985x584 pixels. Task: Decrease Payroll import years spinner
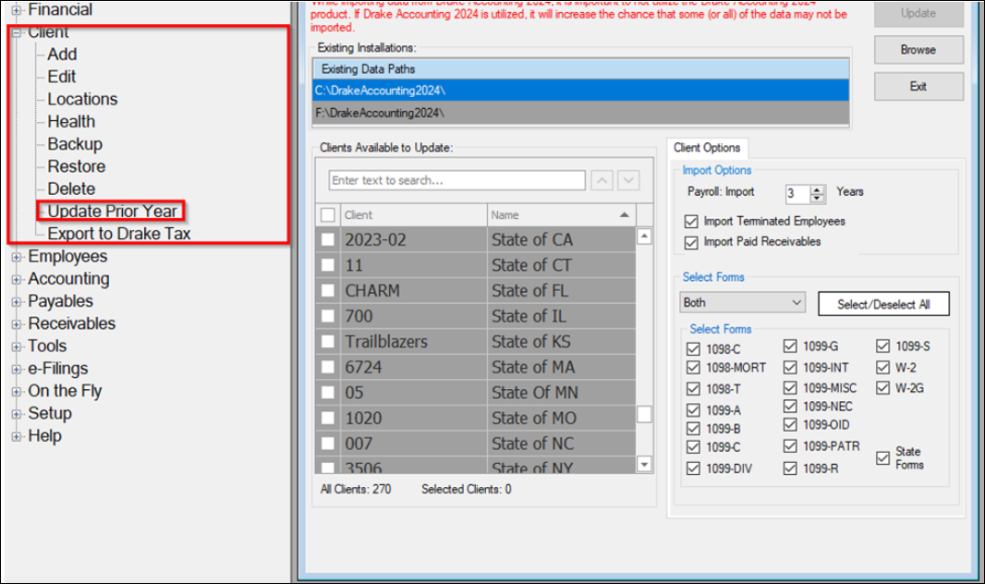[x=817, y=199]
